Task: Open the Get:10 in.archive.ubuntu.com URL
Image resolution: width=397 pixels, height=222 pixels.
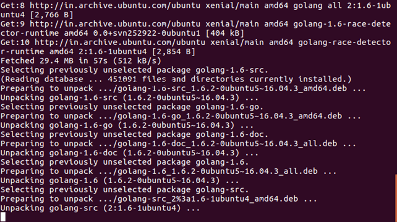Action: (x=120, y=43)
